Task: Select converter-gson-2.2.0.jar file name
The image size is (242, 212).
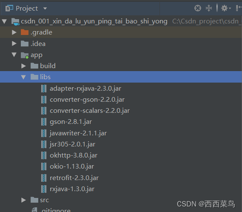Action: point(87,100)
